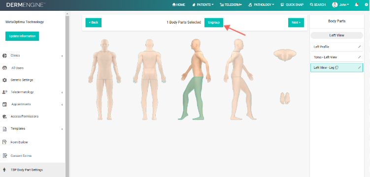Open the notifications bell icon

[357, 4]
